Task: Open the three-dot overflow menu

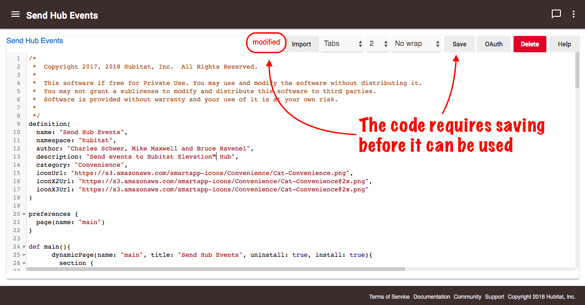Action: point(574,14)
